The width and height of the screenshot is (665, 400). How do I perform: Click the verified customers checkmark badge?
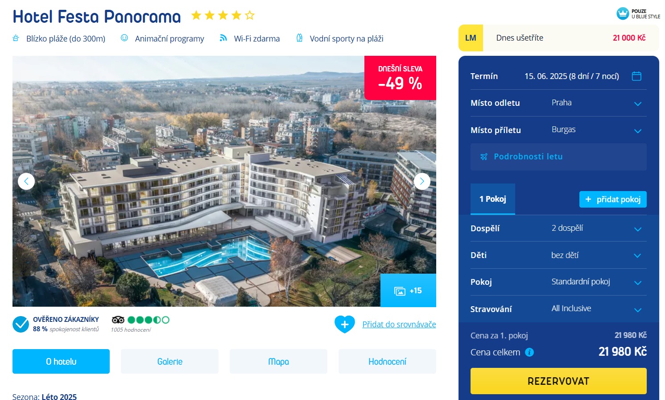pyautogui.click(x=21, y=324)
